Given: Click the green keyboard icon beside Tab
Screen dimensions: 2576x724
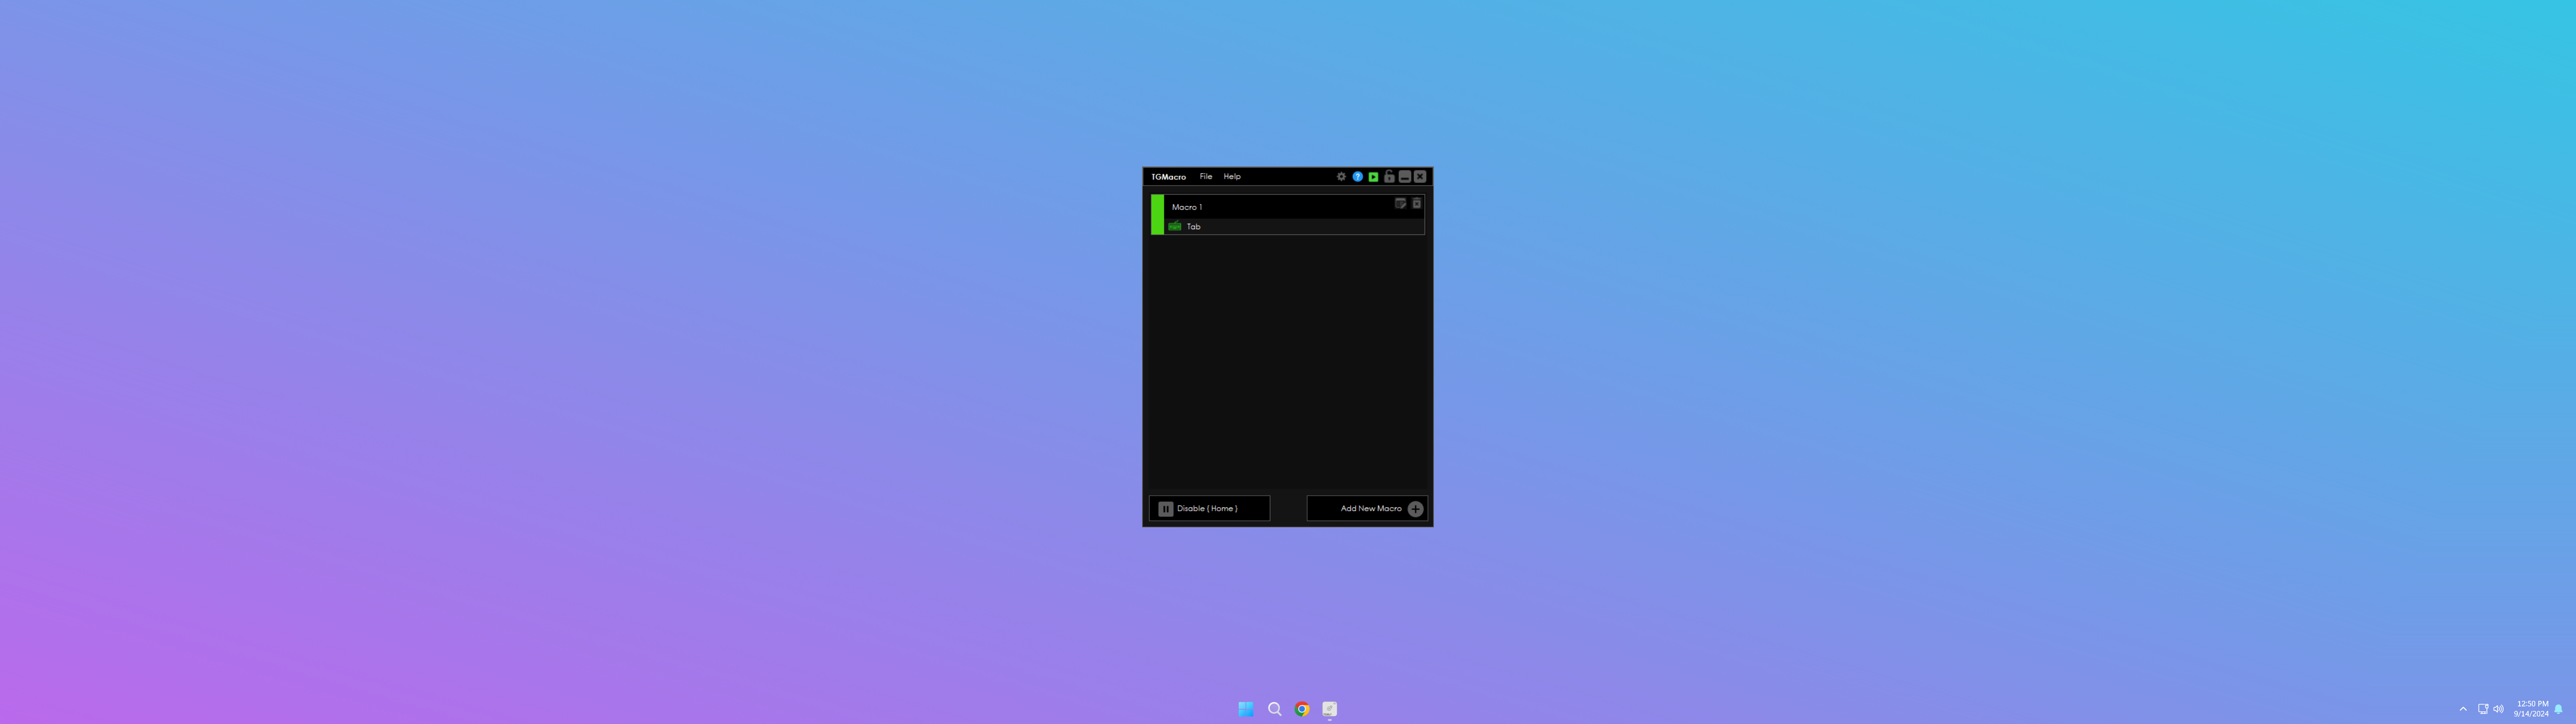Looking at the screenshot, I should (1175, 227).
